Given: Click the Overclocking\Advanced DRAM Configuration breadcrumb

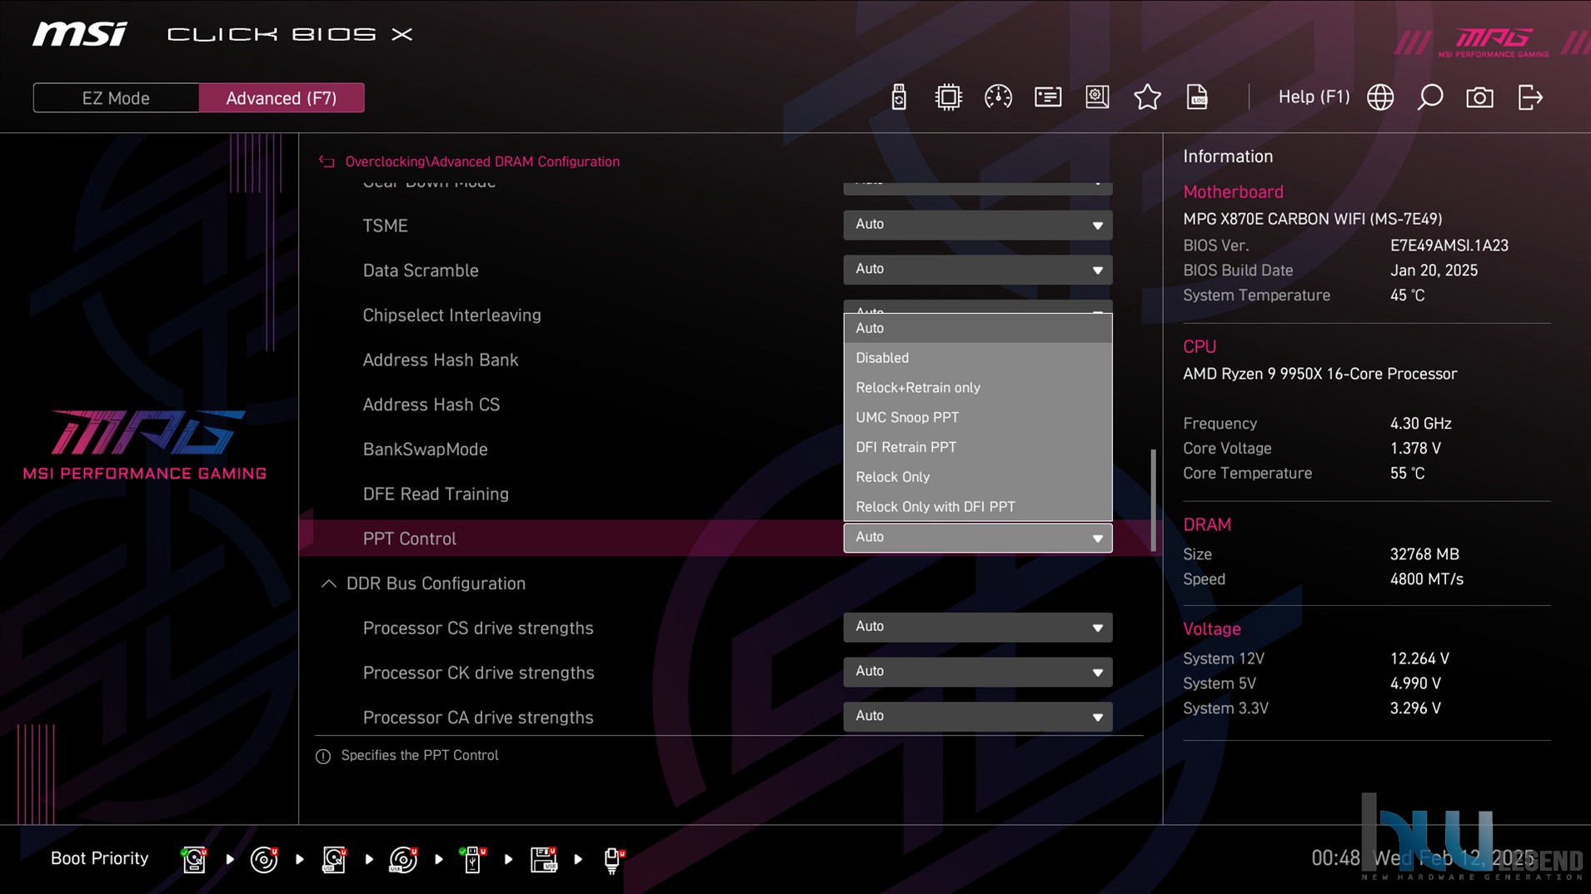Looking at the screenshot, I should coord(482,161).
